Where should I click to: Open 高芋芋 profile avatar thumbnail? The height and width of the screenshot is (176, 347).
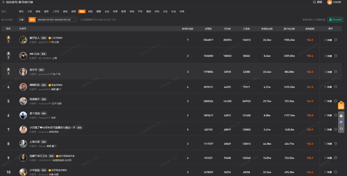[23, 72]
